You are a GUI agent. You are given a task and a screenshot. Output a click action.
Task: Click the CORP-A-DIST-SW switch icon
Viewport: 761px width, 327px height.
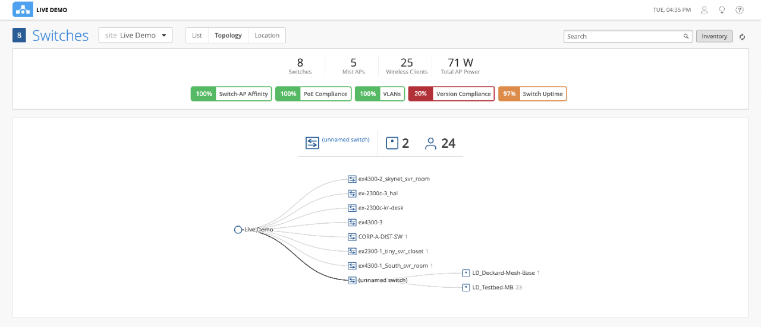tap(352, 236)
